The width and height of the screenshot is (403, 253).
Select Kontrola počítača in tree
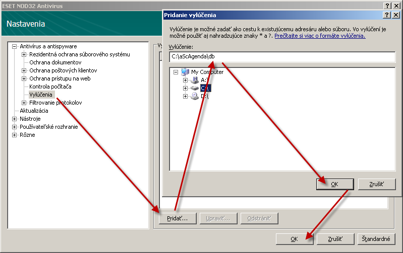tap(50, 87)
